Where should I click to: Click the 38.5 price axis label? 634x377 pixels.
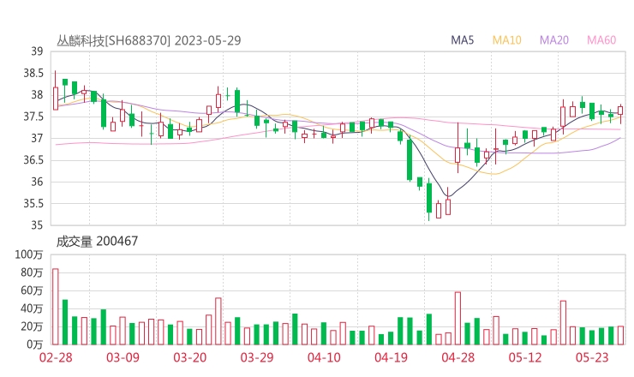[x=33, y=73]
